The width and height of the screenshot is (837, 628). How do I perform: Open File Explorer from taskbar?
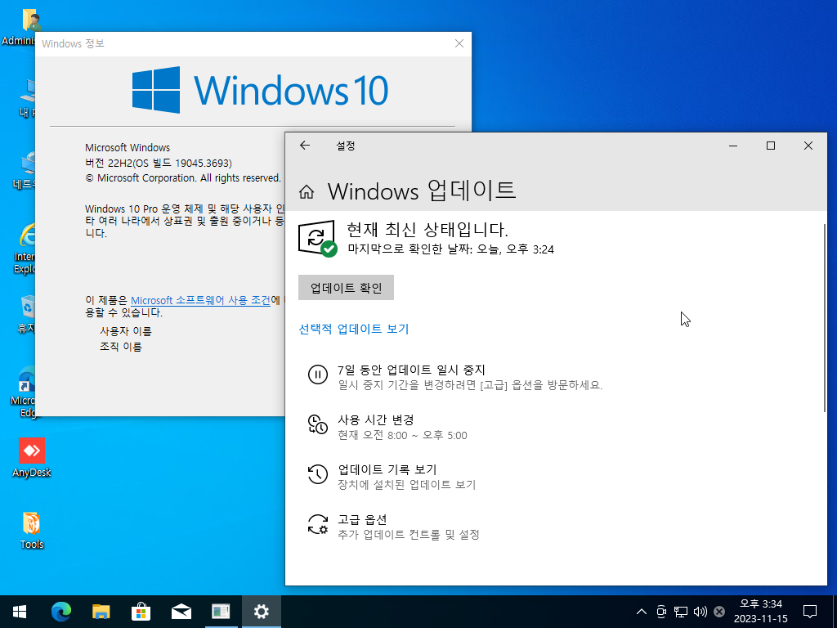click(x=101, y=612)
